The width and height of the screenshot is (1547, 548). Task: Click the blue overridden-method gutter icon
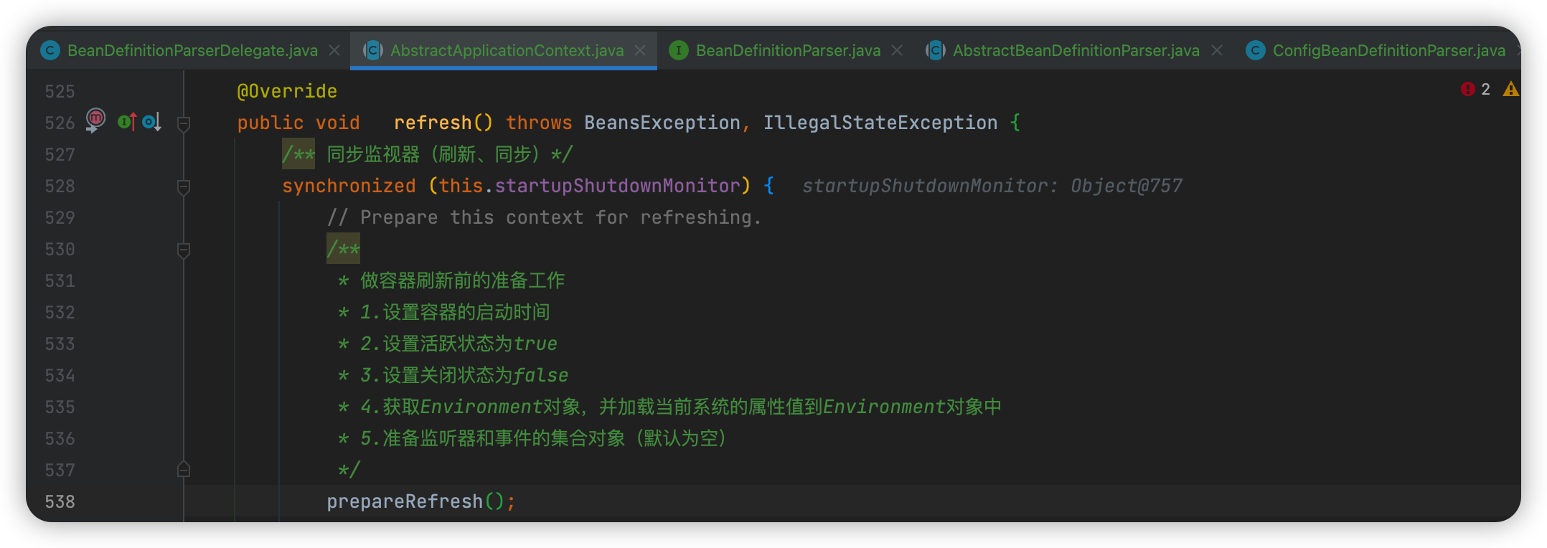[151, 123]
